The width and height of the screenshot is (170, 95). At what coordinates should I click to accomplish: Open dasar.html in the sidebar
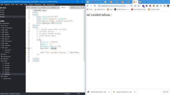(8, 50)
